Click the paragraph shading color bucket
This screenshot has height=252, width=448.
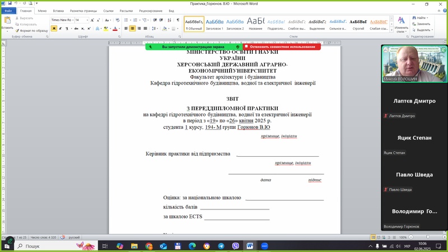164,29
